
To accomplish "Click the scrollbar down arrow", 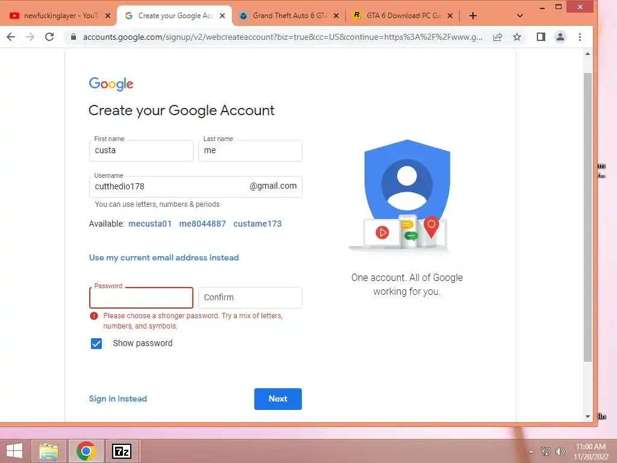I will (x=587, y=416).
